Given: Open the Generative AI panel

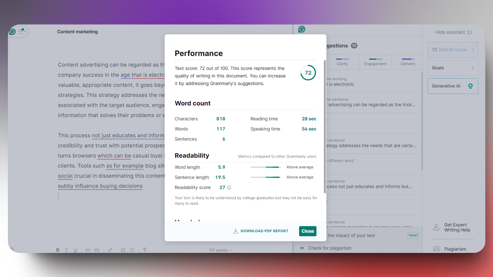Looking at the screenshot, I should point(453,86).
